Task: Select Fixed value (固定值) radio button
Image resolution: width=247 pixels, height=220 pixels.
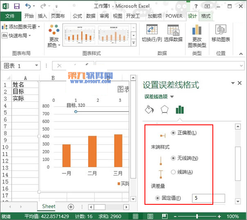Action: click(x=158, y=198)
